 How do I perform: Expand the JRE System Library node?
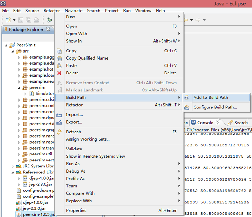[x=13, y=167]
